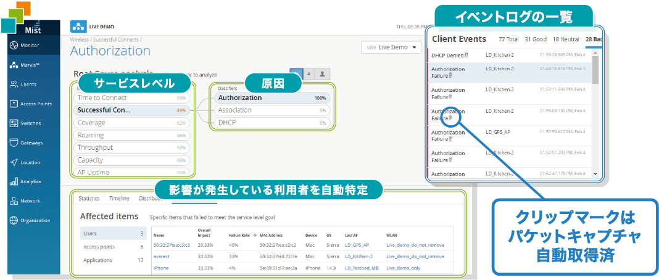Click the paperclip icon on DHCP Denied event
The height and width of the screenshot is (280, 659).
[466, 55]
